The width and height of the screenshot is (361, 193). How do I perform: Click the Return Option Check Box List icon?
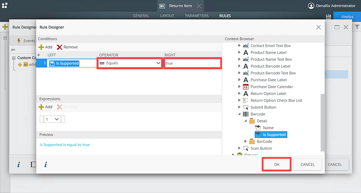click(x=245, y=100)
